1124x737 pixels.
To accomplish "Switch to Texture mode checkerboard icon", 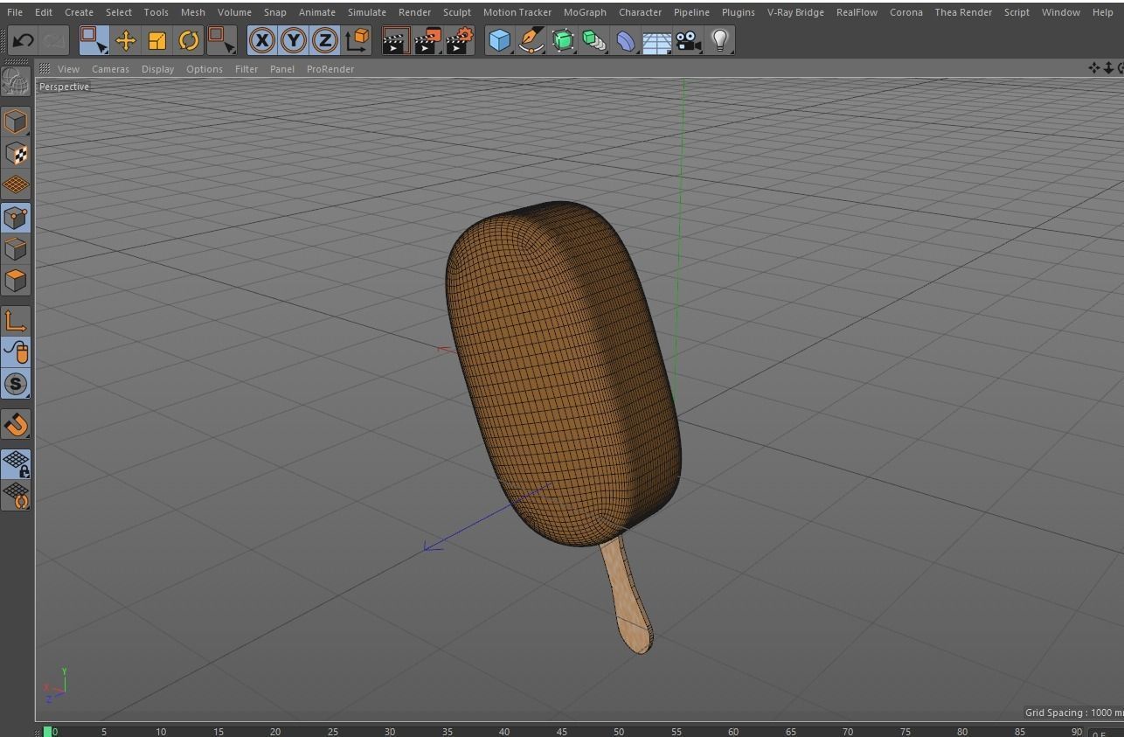I will tap(16, 154).
